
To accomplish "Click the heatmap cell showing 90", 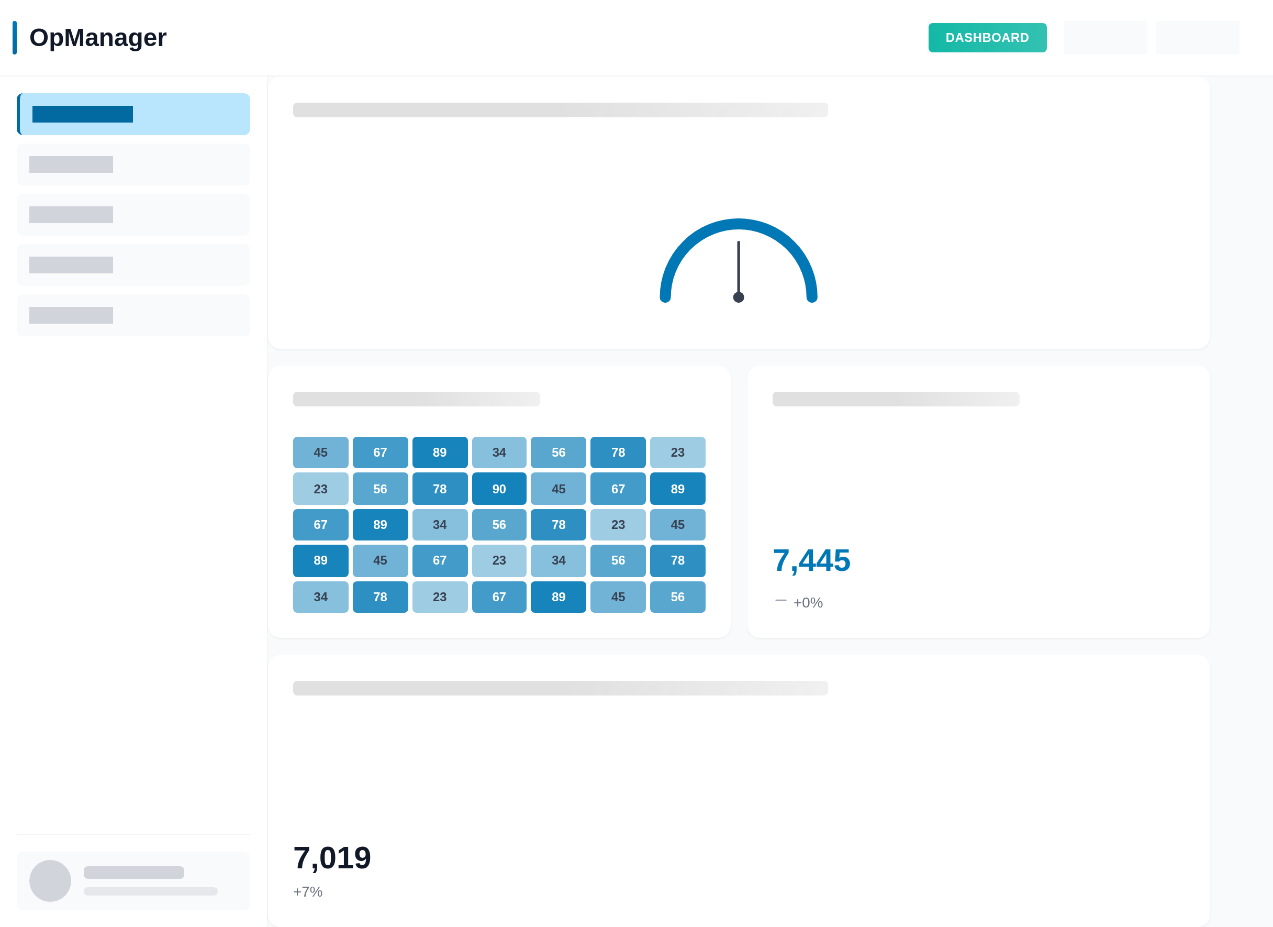I will pyautogui.click(x=499, y=489).
